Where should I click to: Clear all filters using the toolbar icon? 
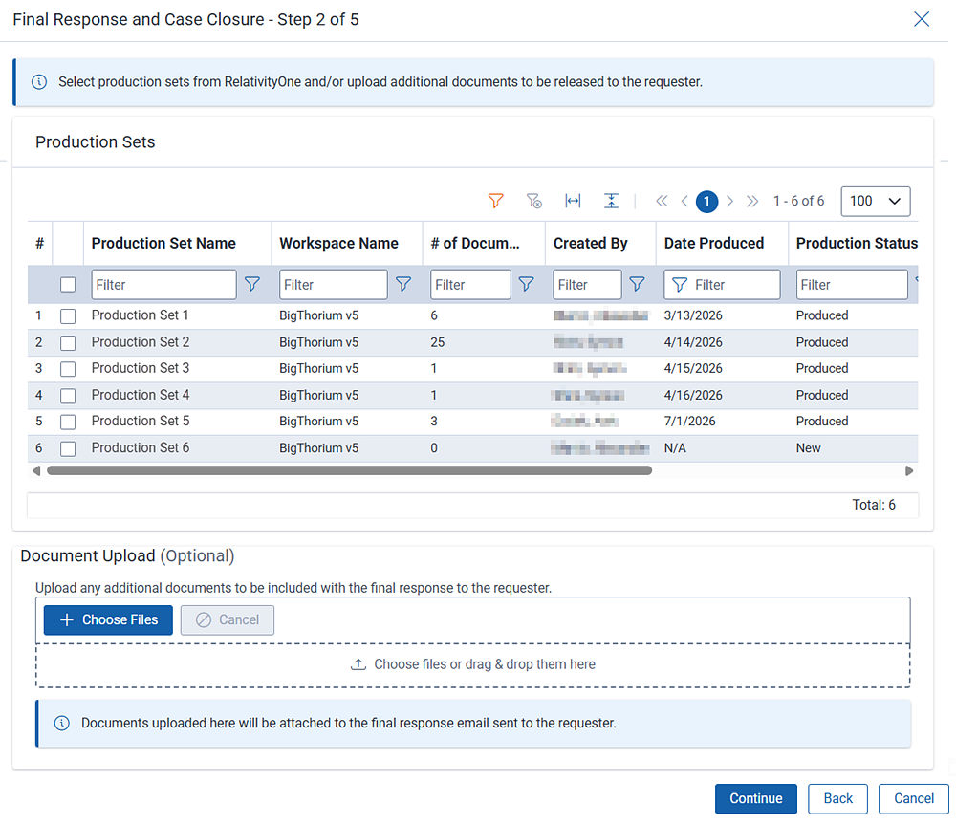tap(534, 201)
